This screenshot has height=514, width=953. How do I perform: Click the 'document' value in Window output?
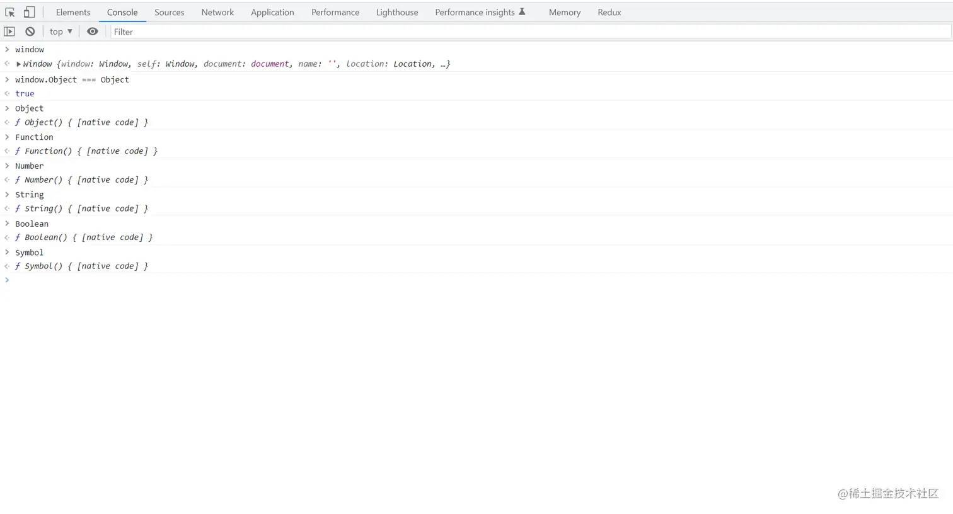270,64
